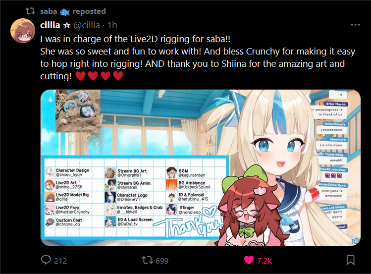Toggle the bookmark icon
Viewport: 371px width, 274px height.
(x=350, y=260)
